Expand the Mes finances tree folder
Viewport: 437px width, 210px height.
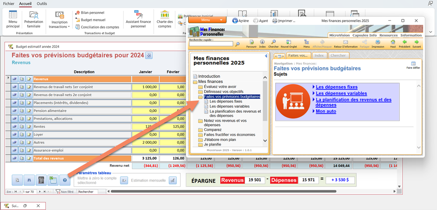tap(195, 82)
